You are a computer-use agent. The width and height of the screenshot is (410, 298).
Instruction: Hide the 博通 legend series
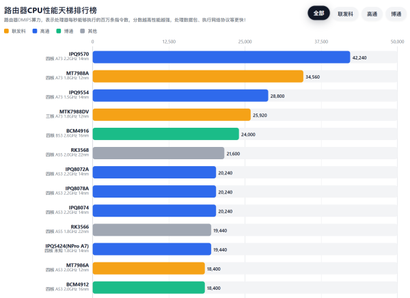point(65,31)
